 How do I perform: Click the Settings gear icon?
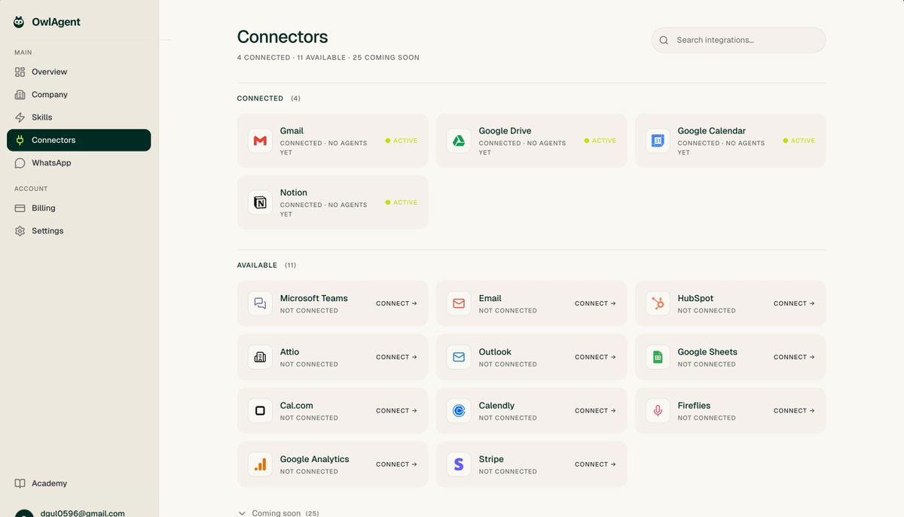click(x=20, y=231)
